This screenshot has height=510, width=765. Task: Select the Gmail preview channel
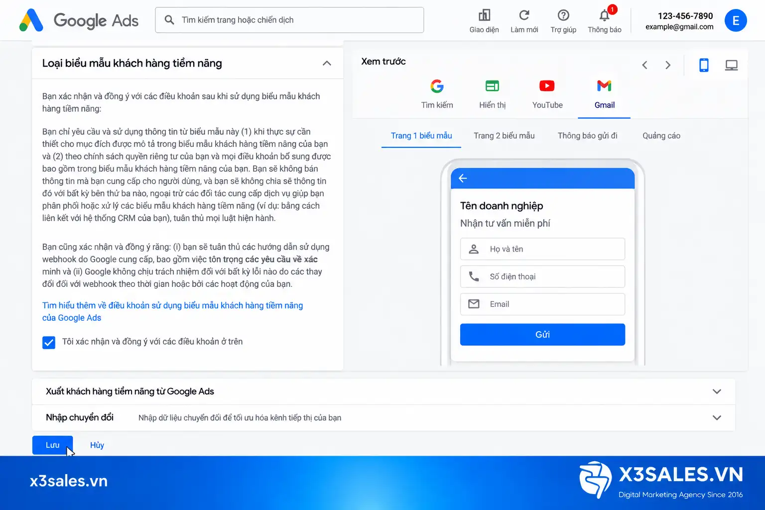click(x=604, y=94)
